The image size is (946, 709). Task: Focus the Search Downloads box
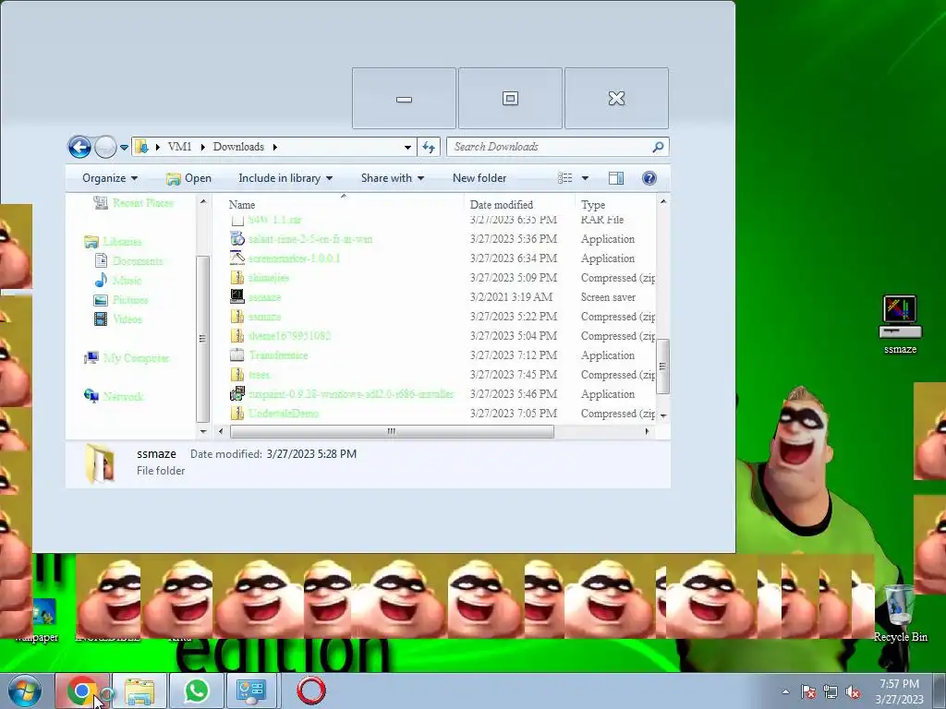(557, 147)
